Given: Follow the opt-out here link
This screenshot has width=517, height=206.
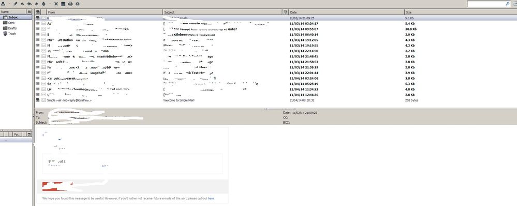Looking at the screenshot, I should coord(211,198).
